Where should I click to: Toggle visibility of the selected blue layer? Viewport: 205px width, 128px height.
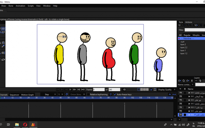[x=181, y=115]
